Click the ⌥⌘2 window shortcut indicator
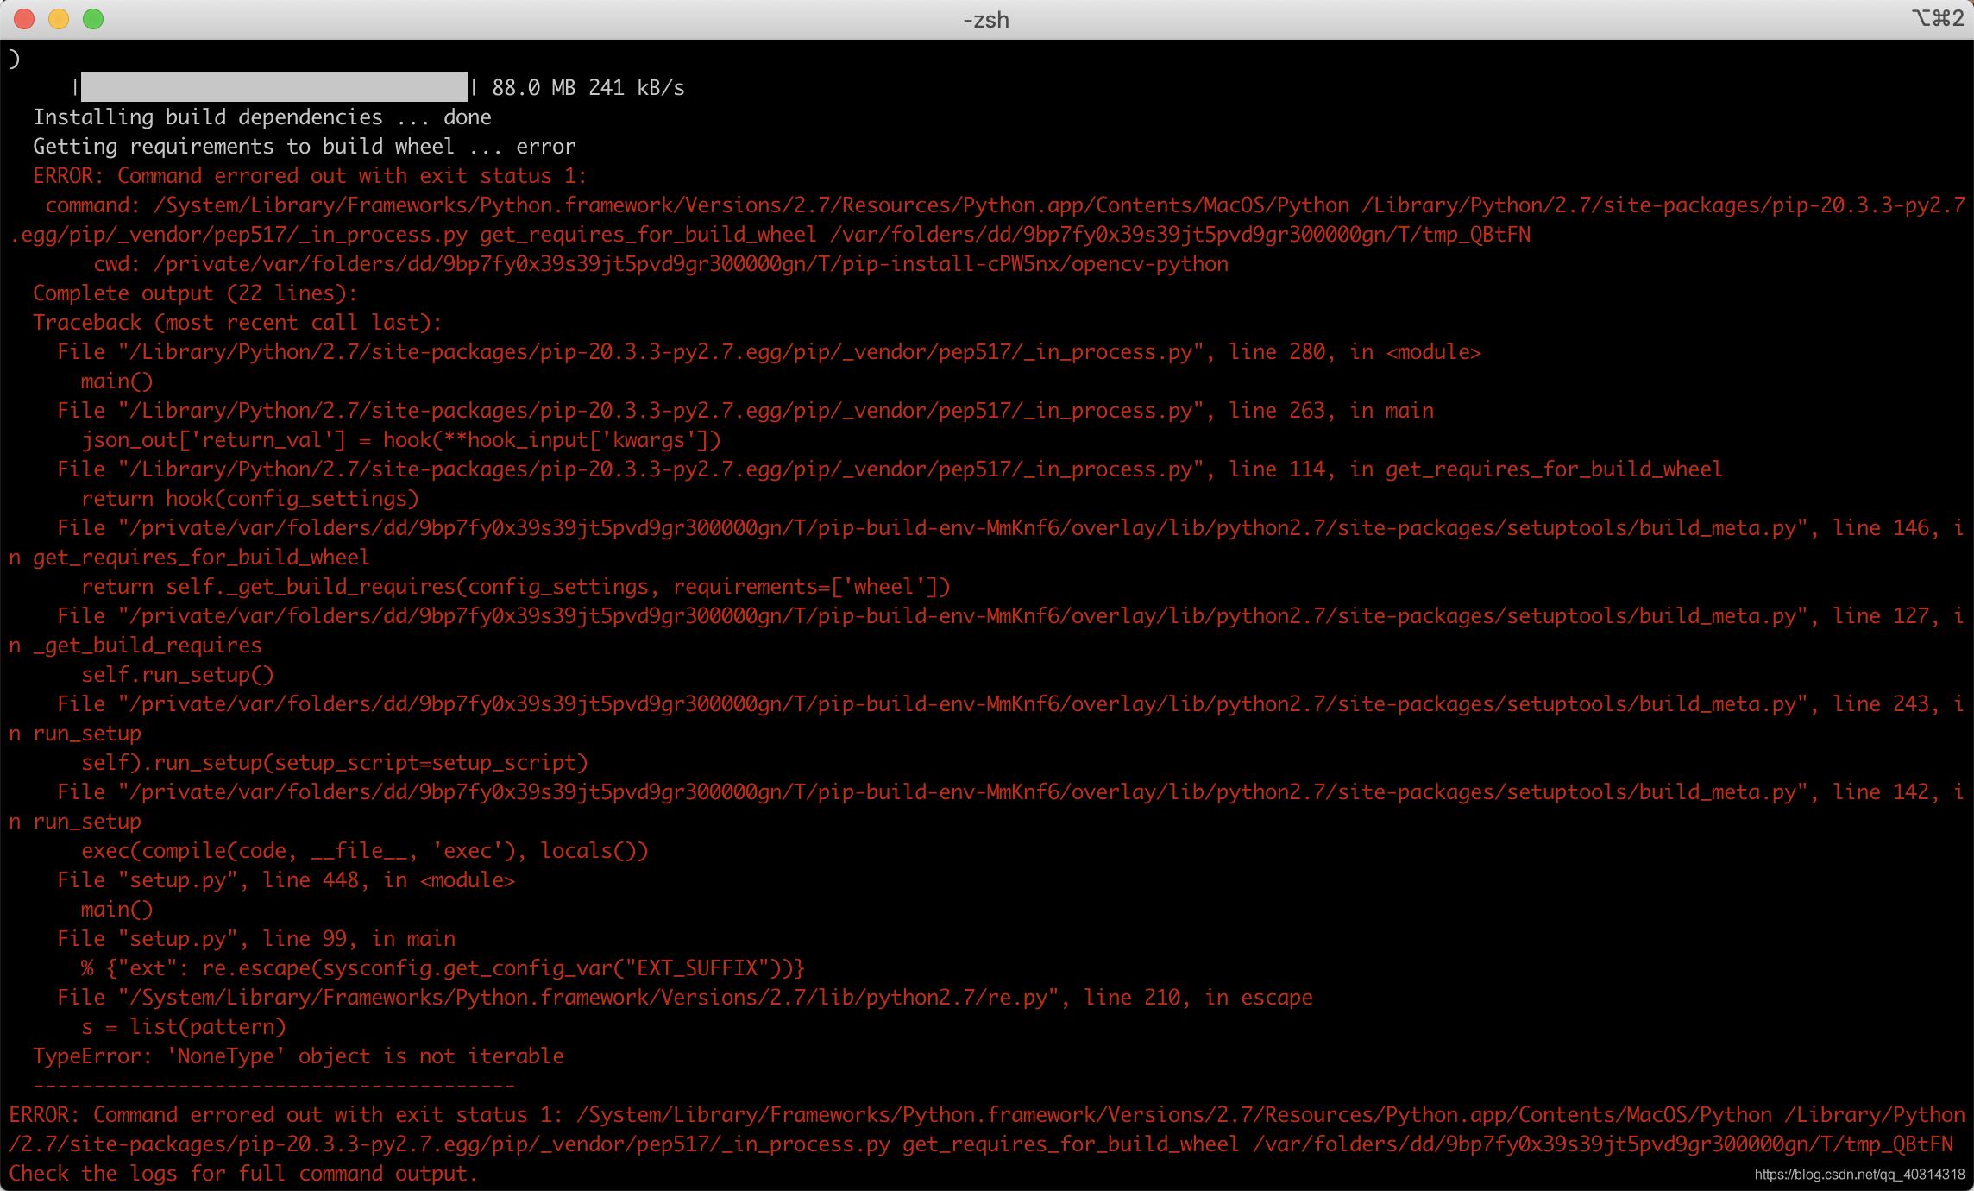The height and width of the screenshot is (1191, 1974). 1938,18
